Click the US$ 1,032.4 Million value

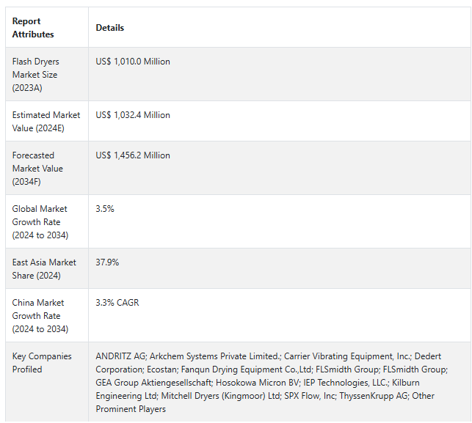[133, 115]
